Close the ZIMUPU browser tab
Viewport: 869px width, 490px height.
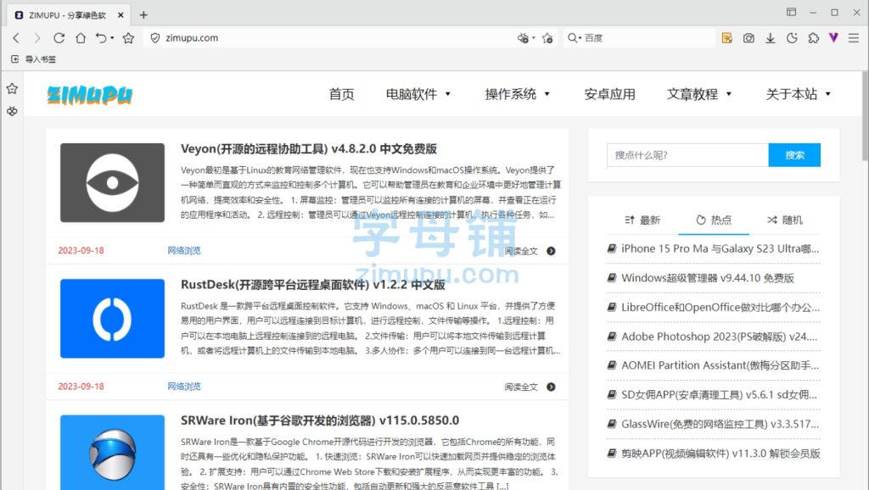(x=121, y=15)
